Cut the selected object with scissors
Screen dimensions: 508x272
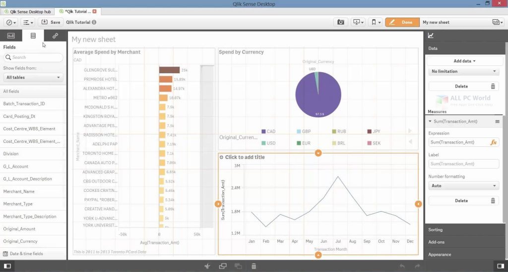click(207, 266)
